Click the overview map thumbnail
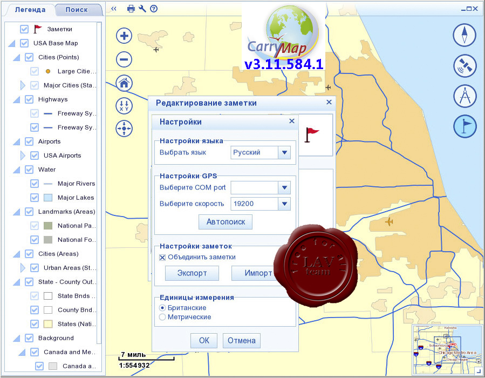The height and width of the screenshot is (378, 485). [448, 350]
